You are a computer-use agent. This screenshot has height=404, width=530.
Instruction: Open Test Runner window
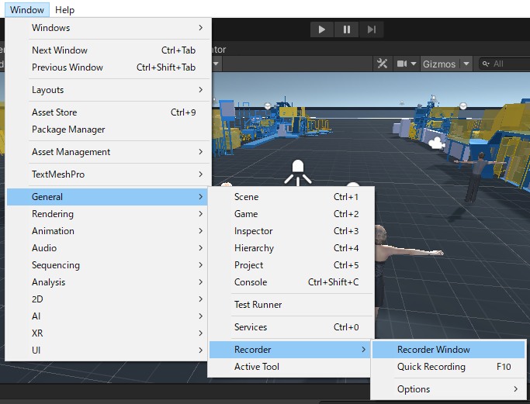tap(258, 305)
